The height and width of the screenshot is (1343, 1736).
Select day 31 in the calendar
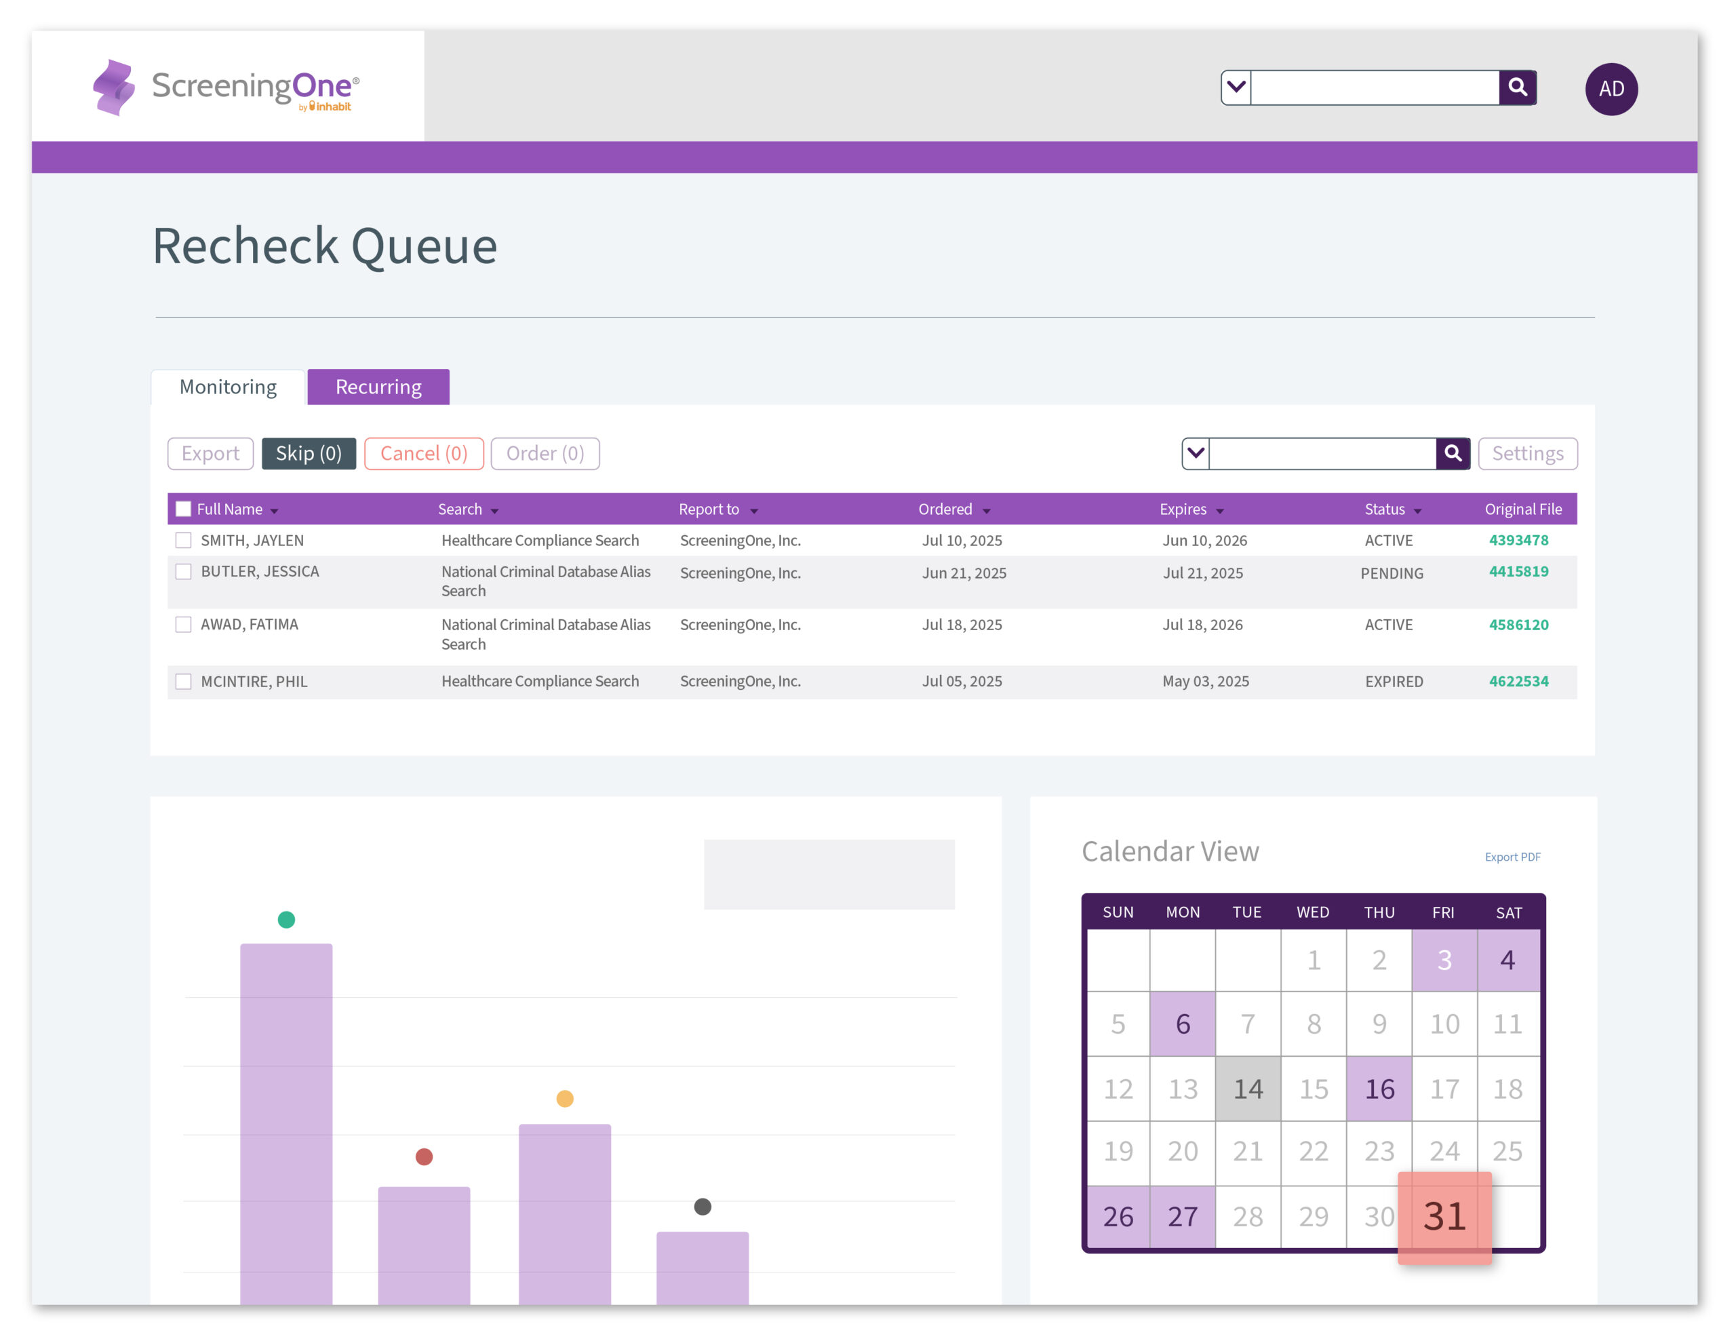tap(1444, 1217)
